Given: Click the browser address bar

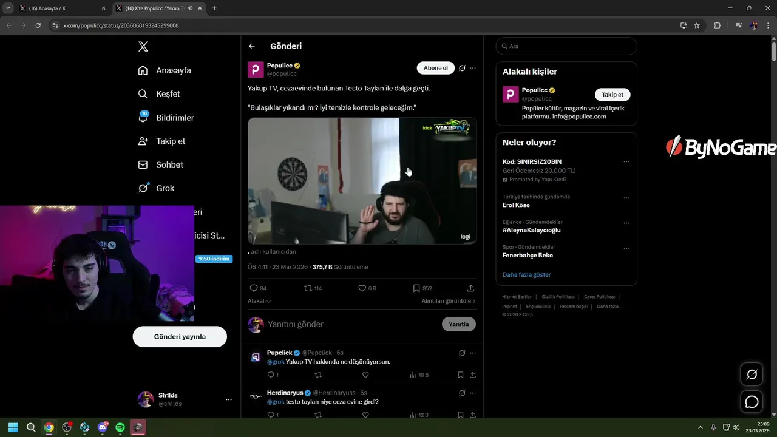Looking at the screenshot, I should 364,25.
